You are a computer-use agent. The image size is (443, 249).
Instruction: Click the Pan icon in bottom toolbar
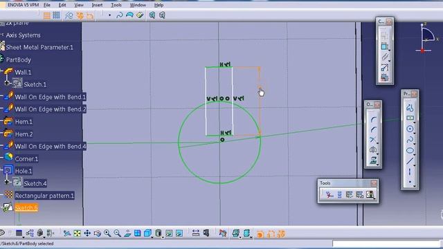click(87, 233)
